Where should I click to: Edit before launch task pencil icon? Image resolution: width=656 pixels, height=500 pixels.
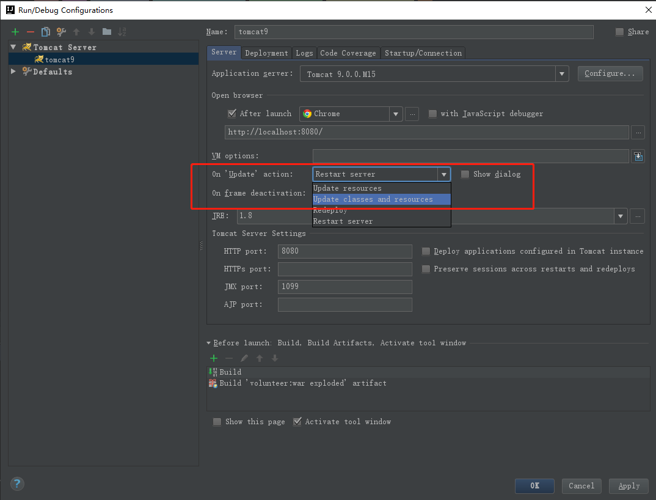click(244, 358)
